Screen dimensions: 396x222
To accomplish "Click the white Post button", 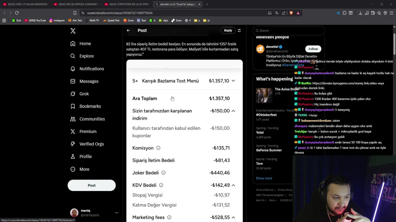I will (92, 185).
